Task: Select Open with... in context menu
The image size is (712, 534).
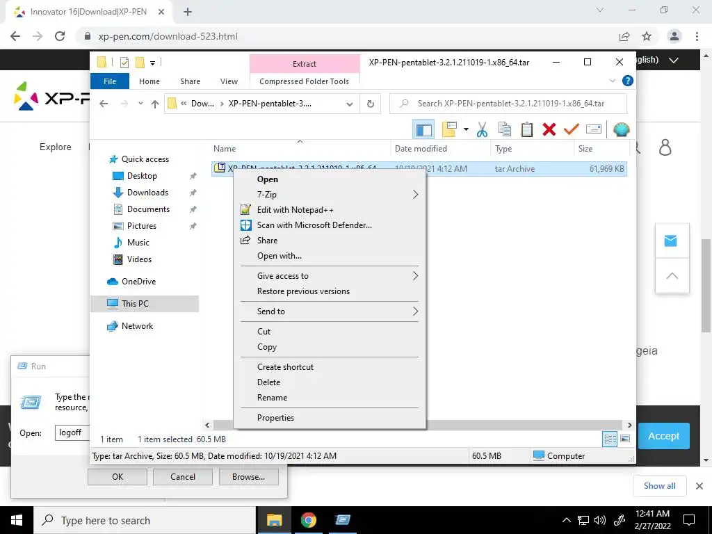Action: point(328,256)
